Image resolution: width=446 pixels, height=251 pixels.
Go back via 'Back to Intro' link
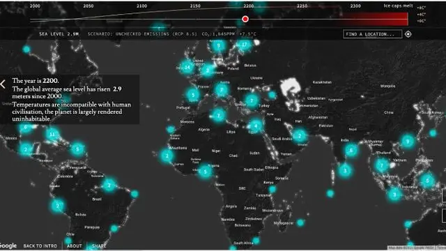click(x=40, y=246)
